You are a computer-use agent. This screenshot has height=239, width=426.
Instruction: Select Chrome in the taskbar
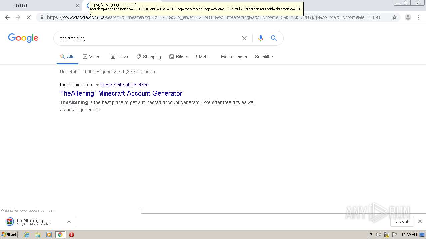[60, 235]
